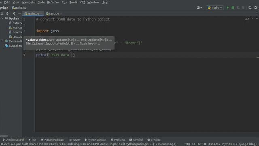259x146 pixels.
Task: Open the Version Control tool window
Action: tap(13, 140)
